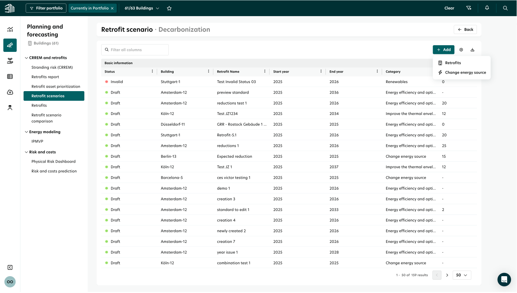Screen dimensions: 517x293
Task: Select the Retrofit-5.1 row
Action: coord(289,135)
